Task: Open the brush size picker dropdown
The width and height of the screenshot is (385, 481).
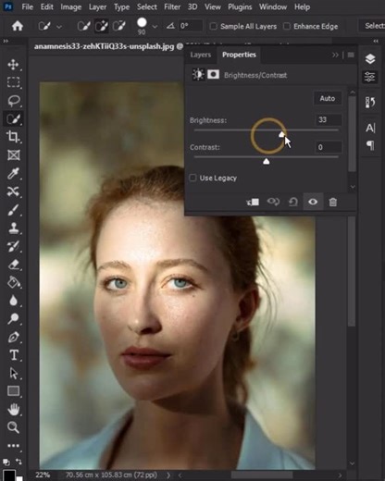Action: 155,27
